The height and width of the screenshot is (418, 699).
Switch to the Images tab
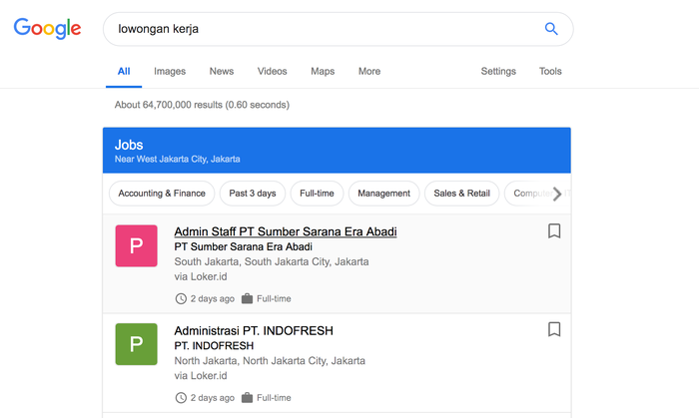click(x=170, y=71)
